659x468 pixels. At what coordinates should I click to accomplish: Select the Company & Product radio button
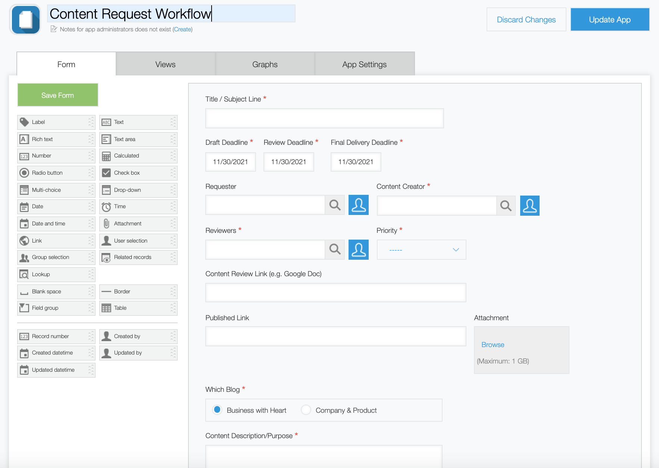coord(306,410)
